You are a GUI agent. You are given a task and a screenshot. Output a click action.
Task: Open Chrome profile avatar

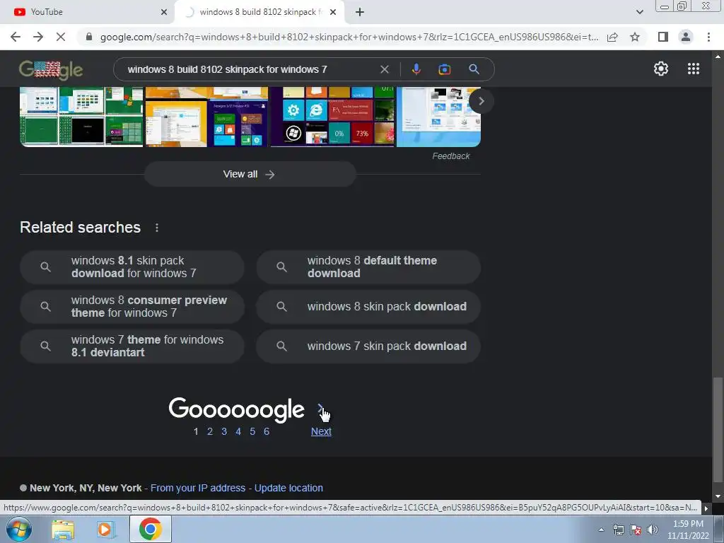click(686, 37)
